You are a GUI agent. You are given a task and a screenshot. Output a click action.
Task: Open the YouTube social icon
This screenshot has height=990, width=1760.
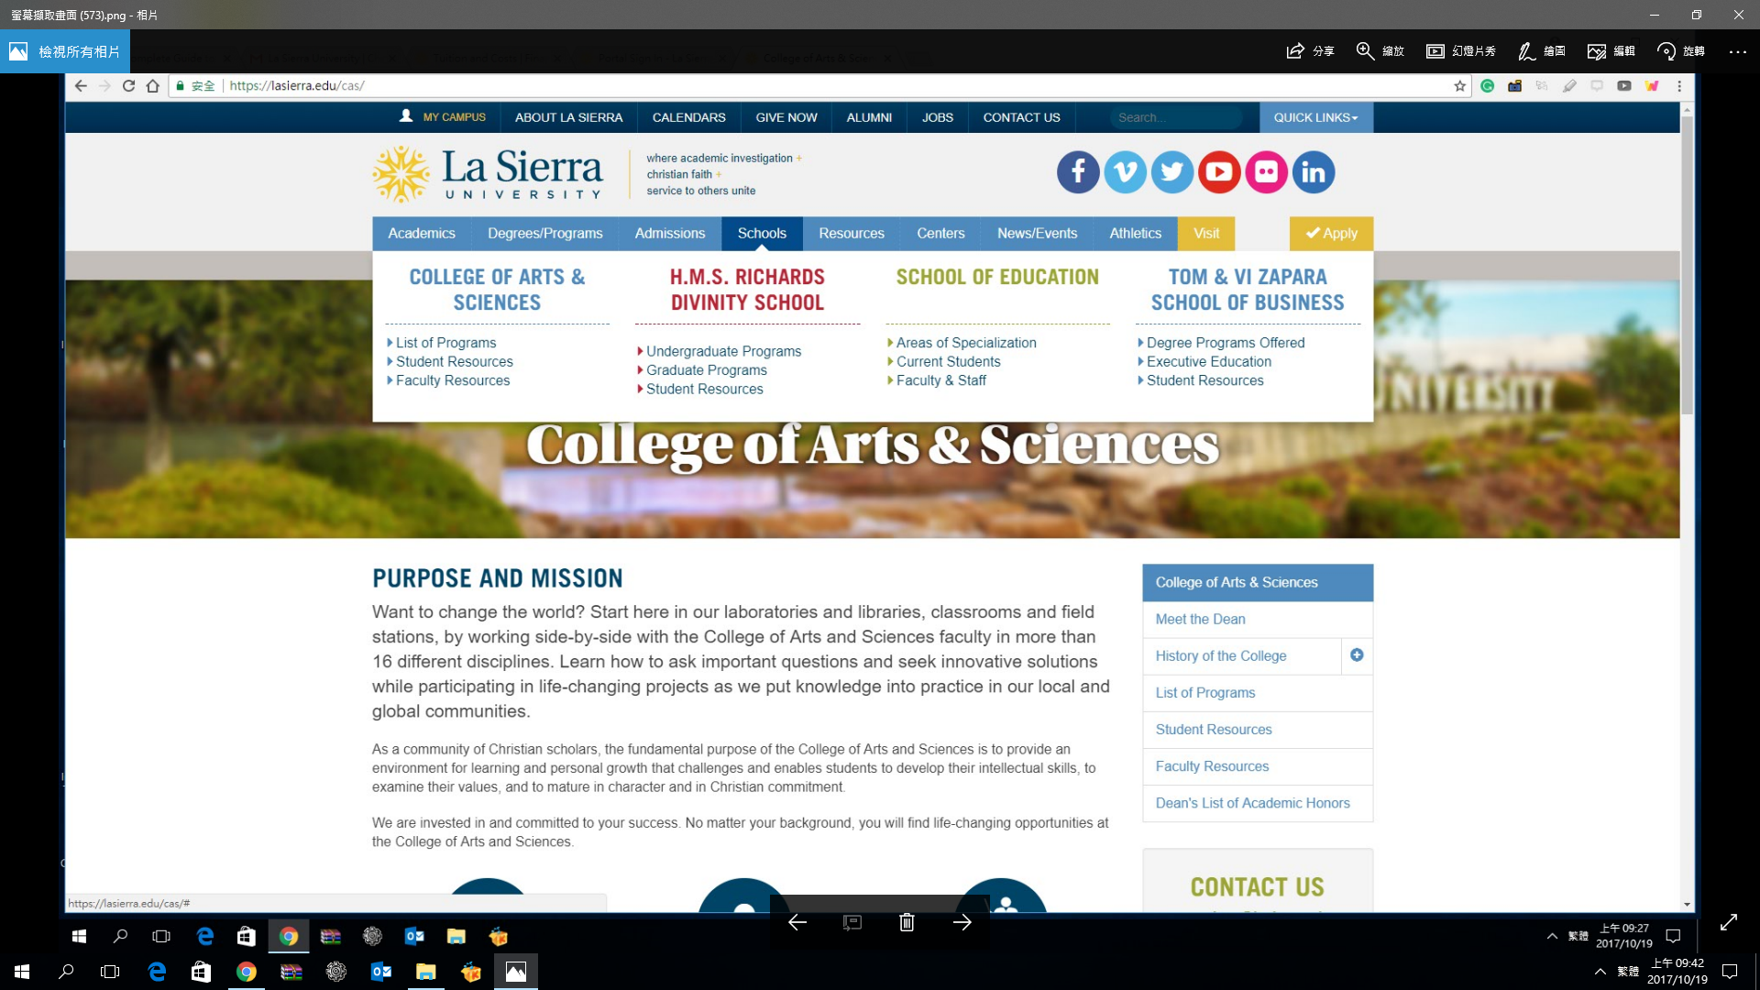click(1219, 172)
